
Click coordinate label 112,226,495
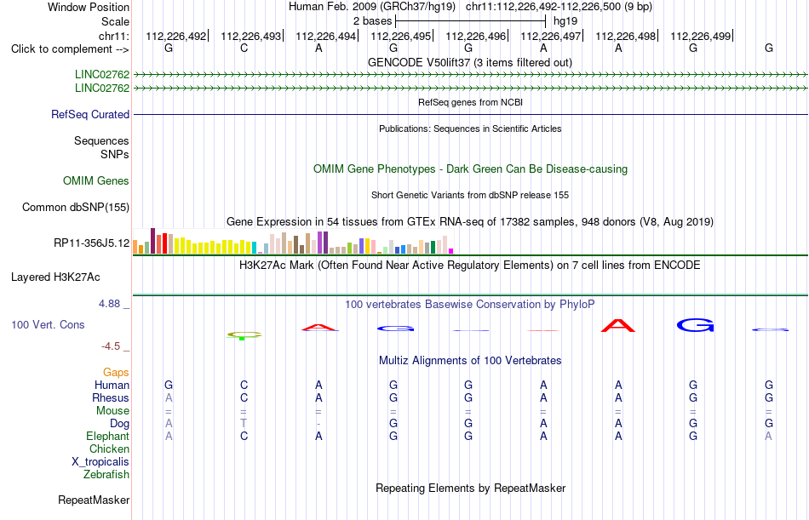pos(400,36)
